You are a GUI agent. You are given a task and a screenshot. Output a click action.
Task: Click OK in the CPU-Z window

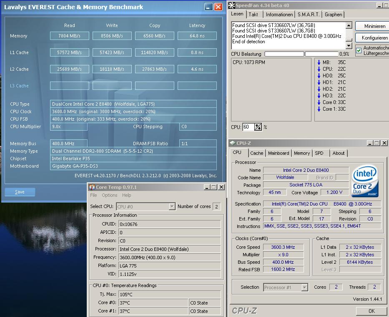pos(371,311)
